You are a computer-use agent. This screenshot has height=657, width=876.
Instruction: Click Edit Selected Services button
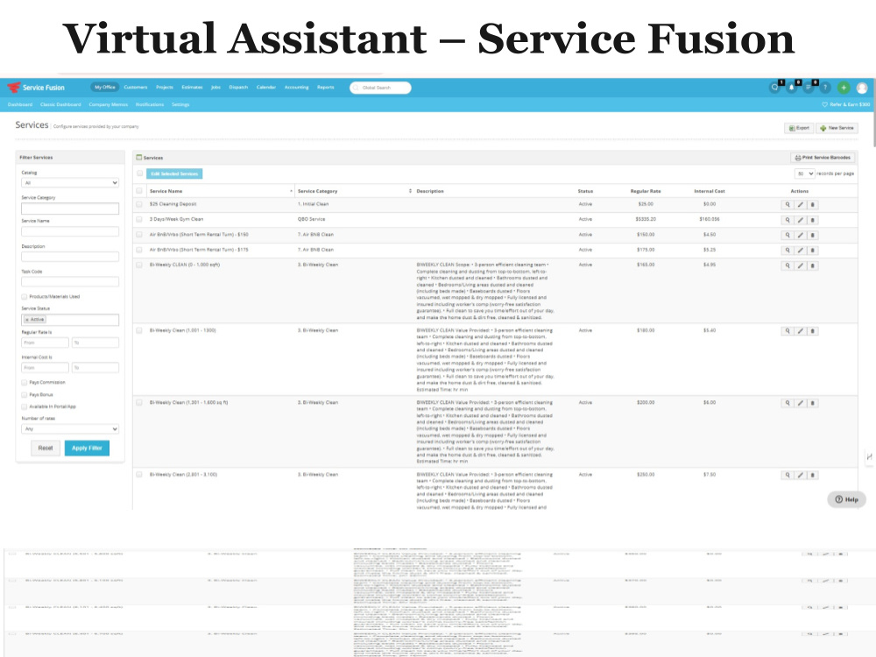point(174,173)
